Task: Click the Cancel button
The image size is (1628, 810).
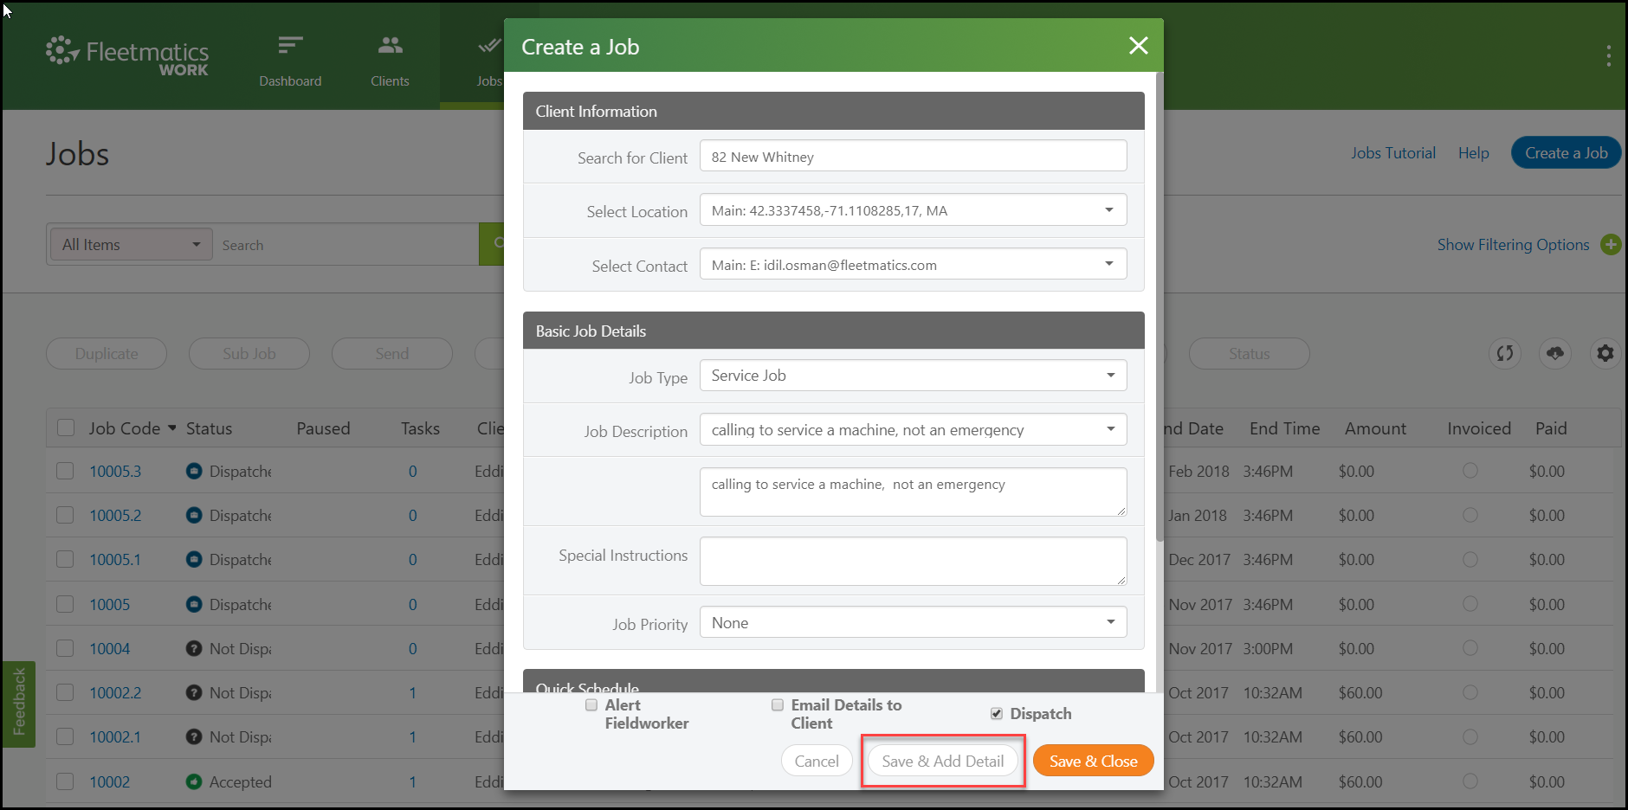Action: coord(817,761)
